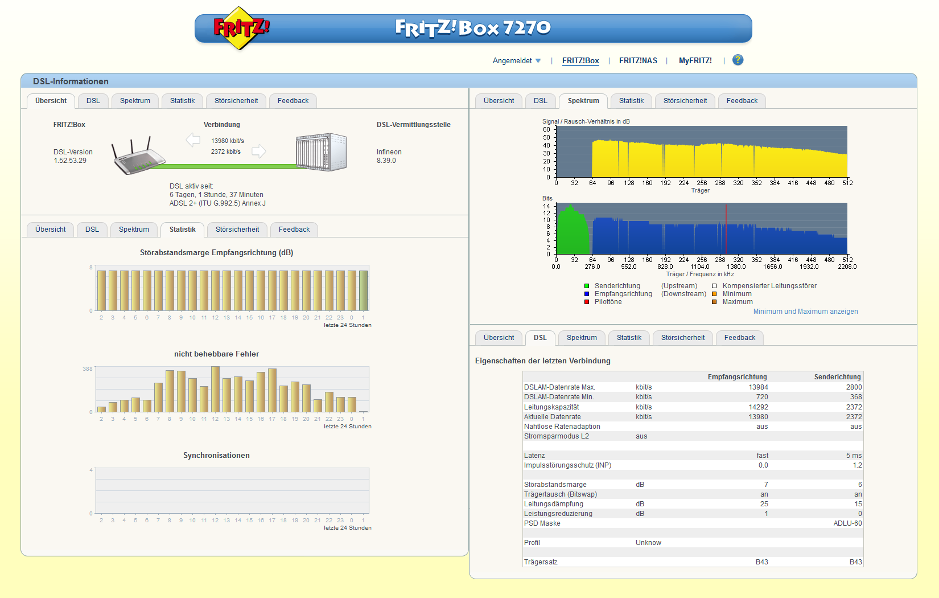
Task: Click blue Empfangsrichtung legend square
Action: pos(587,294)
